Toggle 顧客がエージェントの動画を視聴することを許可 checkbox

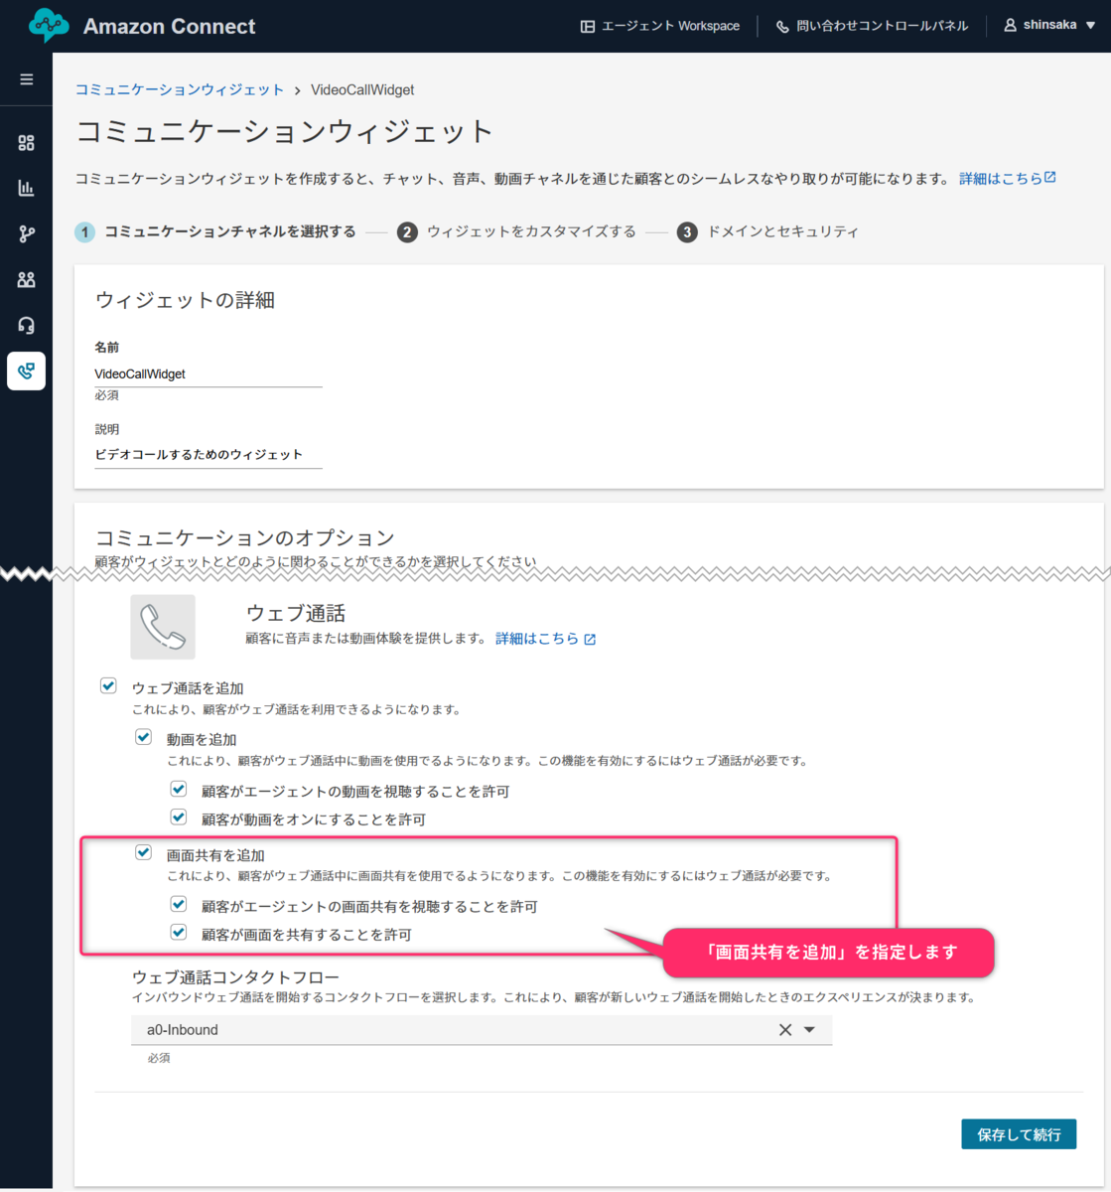(x=179, y=790)
